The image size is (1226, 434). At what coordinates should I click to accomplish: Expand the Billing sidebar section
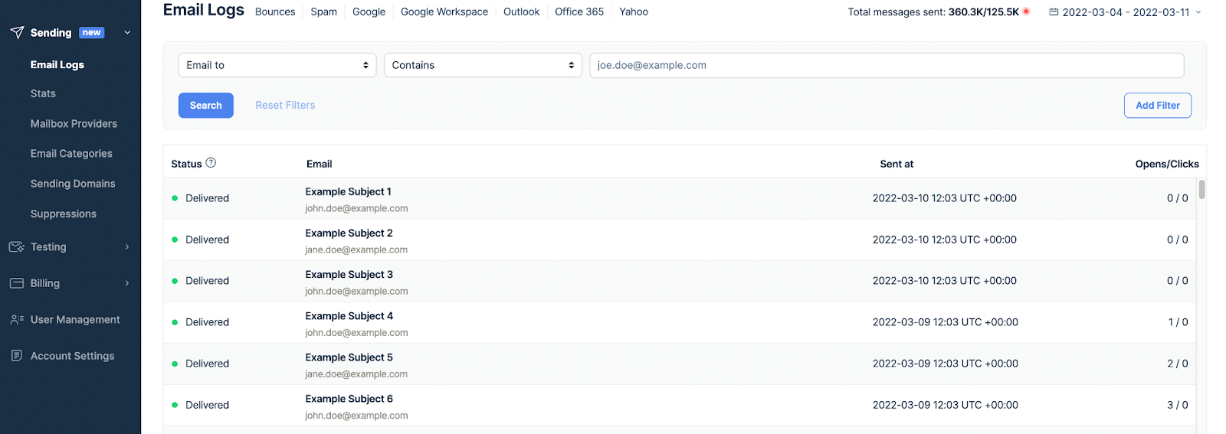[127, 283]
